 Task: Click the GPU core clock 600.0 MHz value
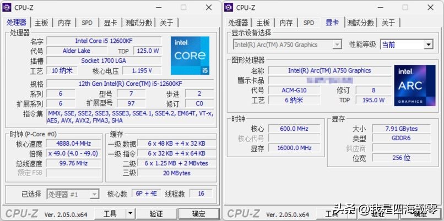(x=294, y=129)
